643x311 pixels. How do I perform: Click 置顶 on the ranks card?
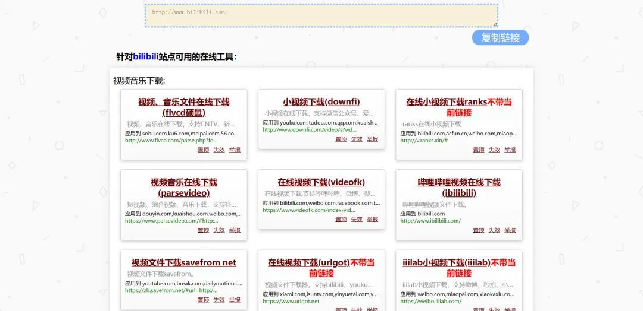479,150
